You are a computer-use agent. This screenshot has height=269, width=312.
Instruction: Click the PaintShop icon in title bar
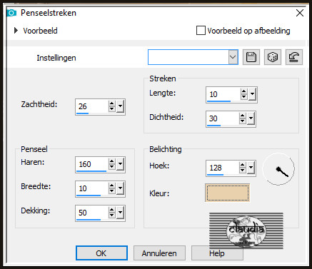(11, 13)
